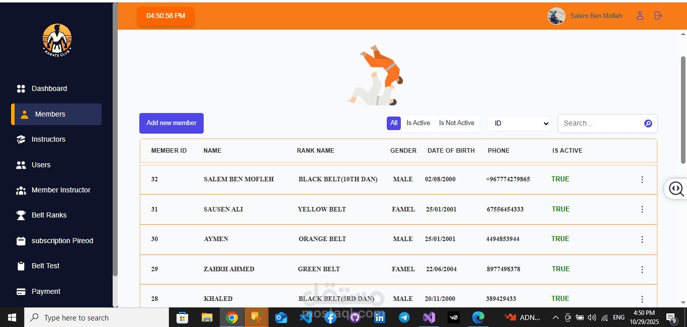Viewport: 687px width, 327px height.
Task: Open the Dashboard page from sidebar
Action: 49,88
